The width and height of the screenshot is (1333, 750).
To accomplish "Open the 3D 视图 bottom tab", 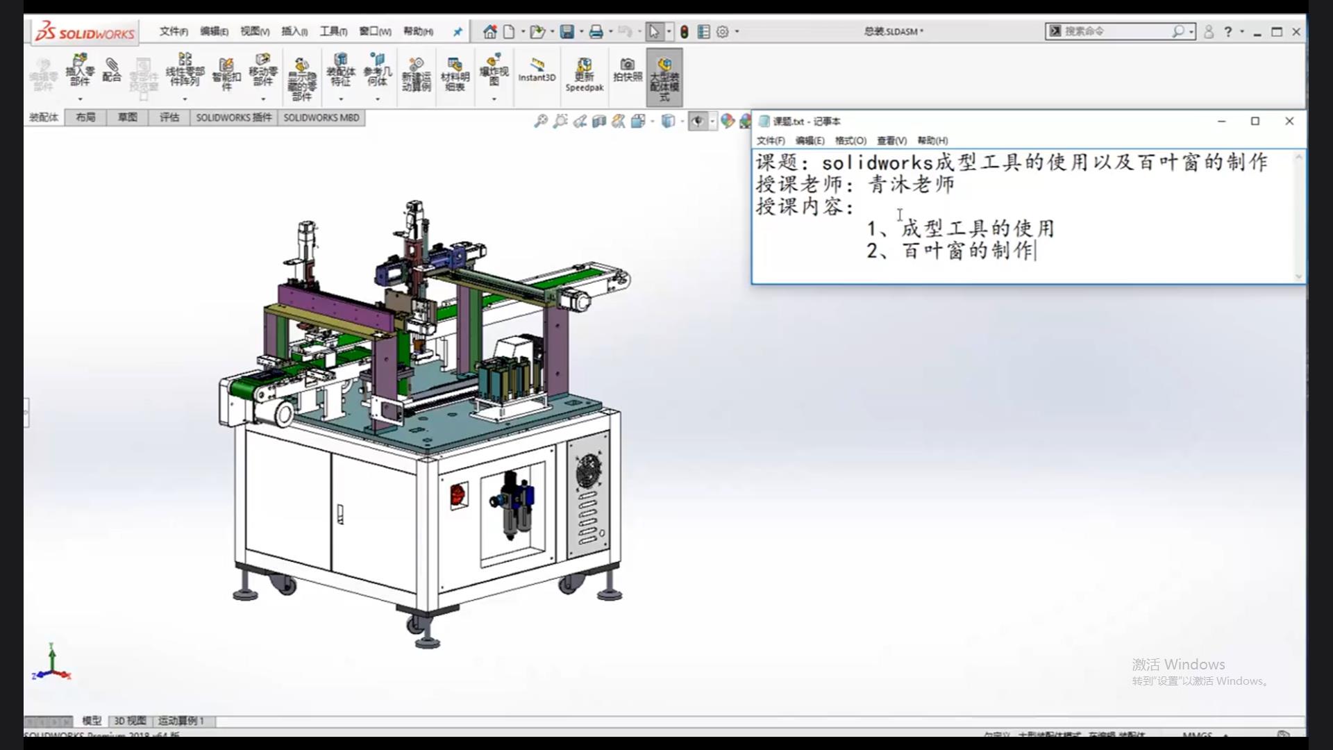I will click(130, 721).
